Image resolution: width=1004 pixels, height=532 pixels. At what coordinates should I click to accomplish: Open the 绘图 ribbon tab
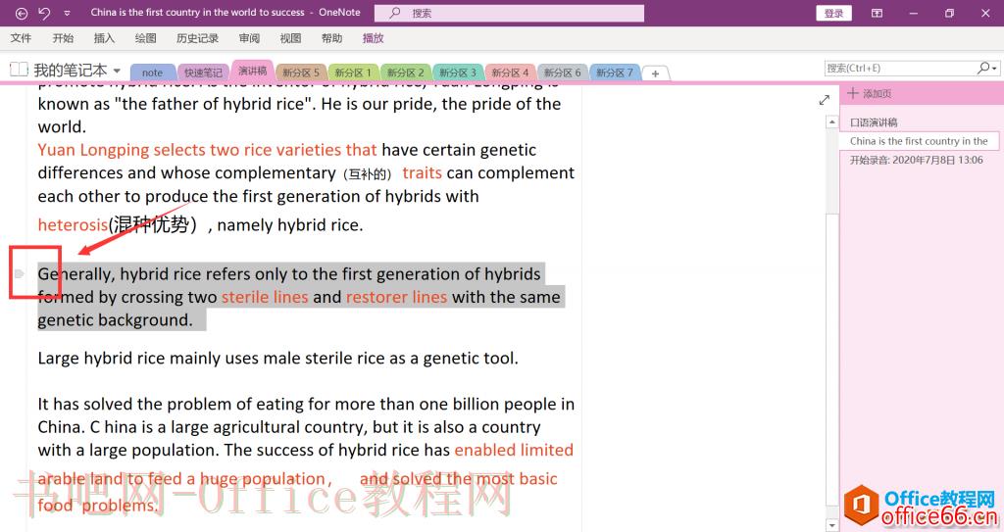[x=145, y=38]
